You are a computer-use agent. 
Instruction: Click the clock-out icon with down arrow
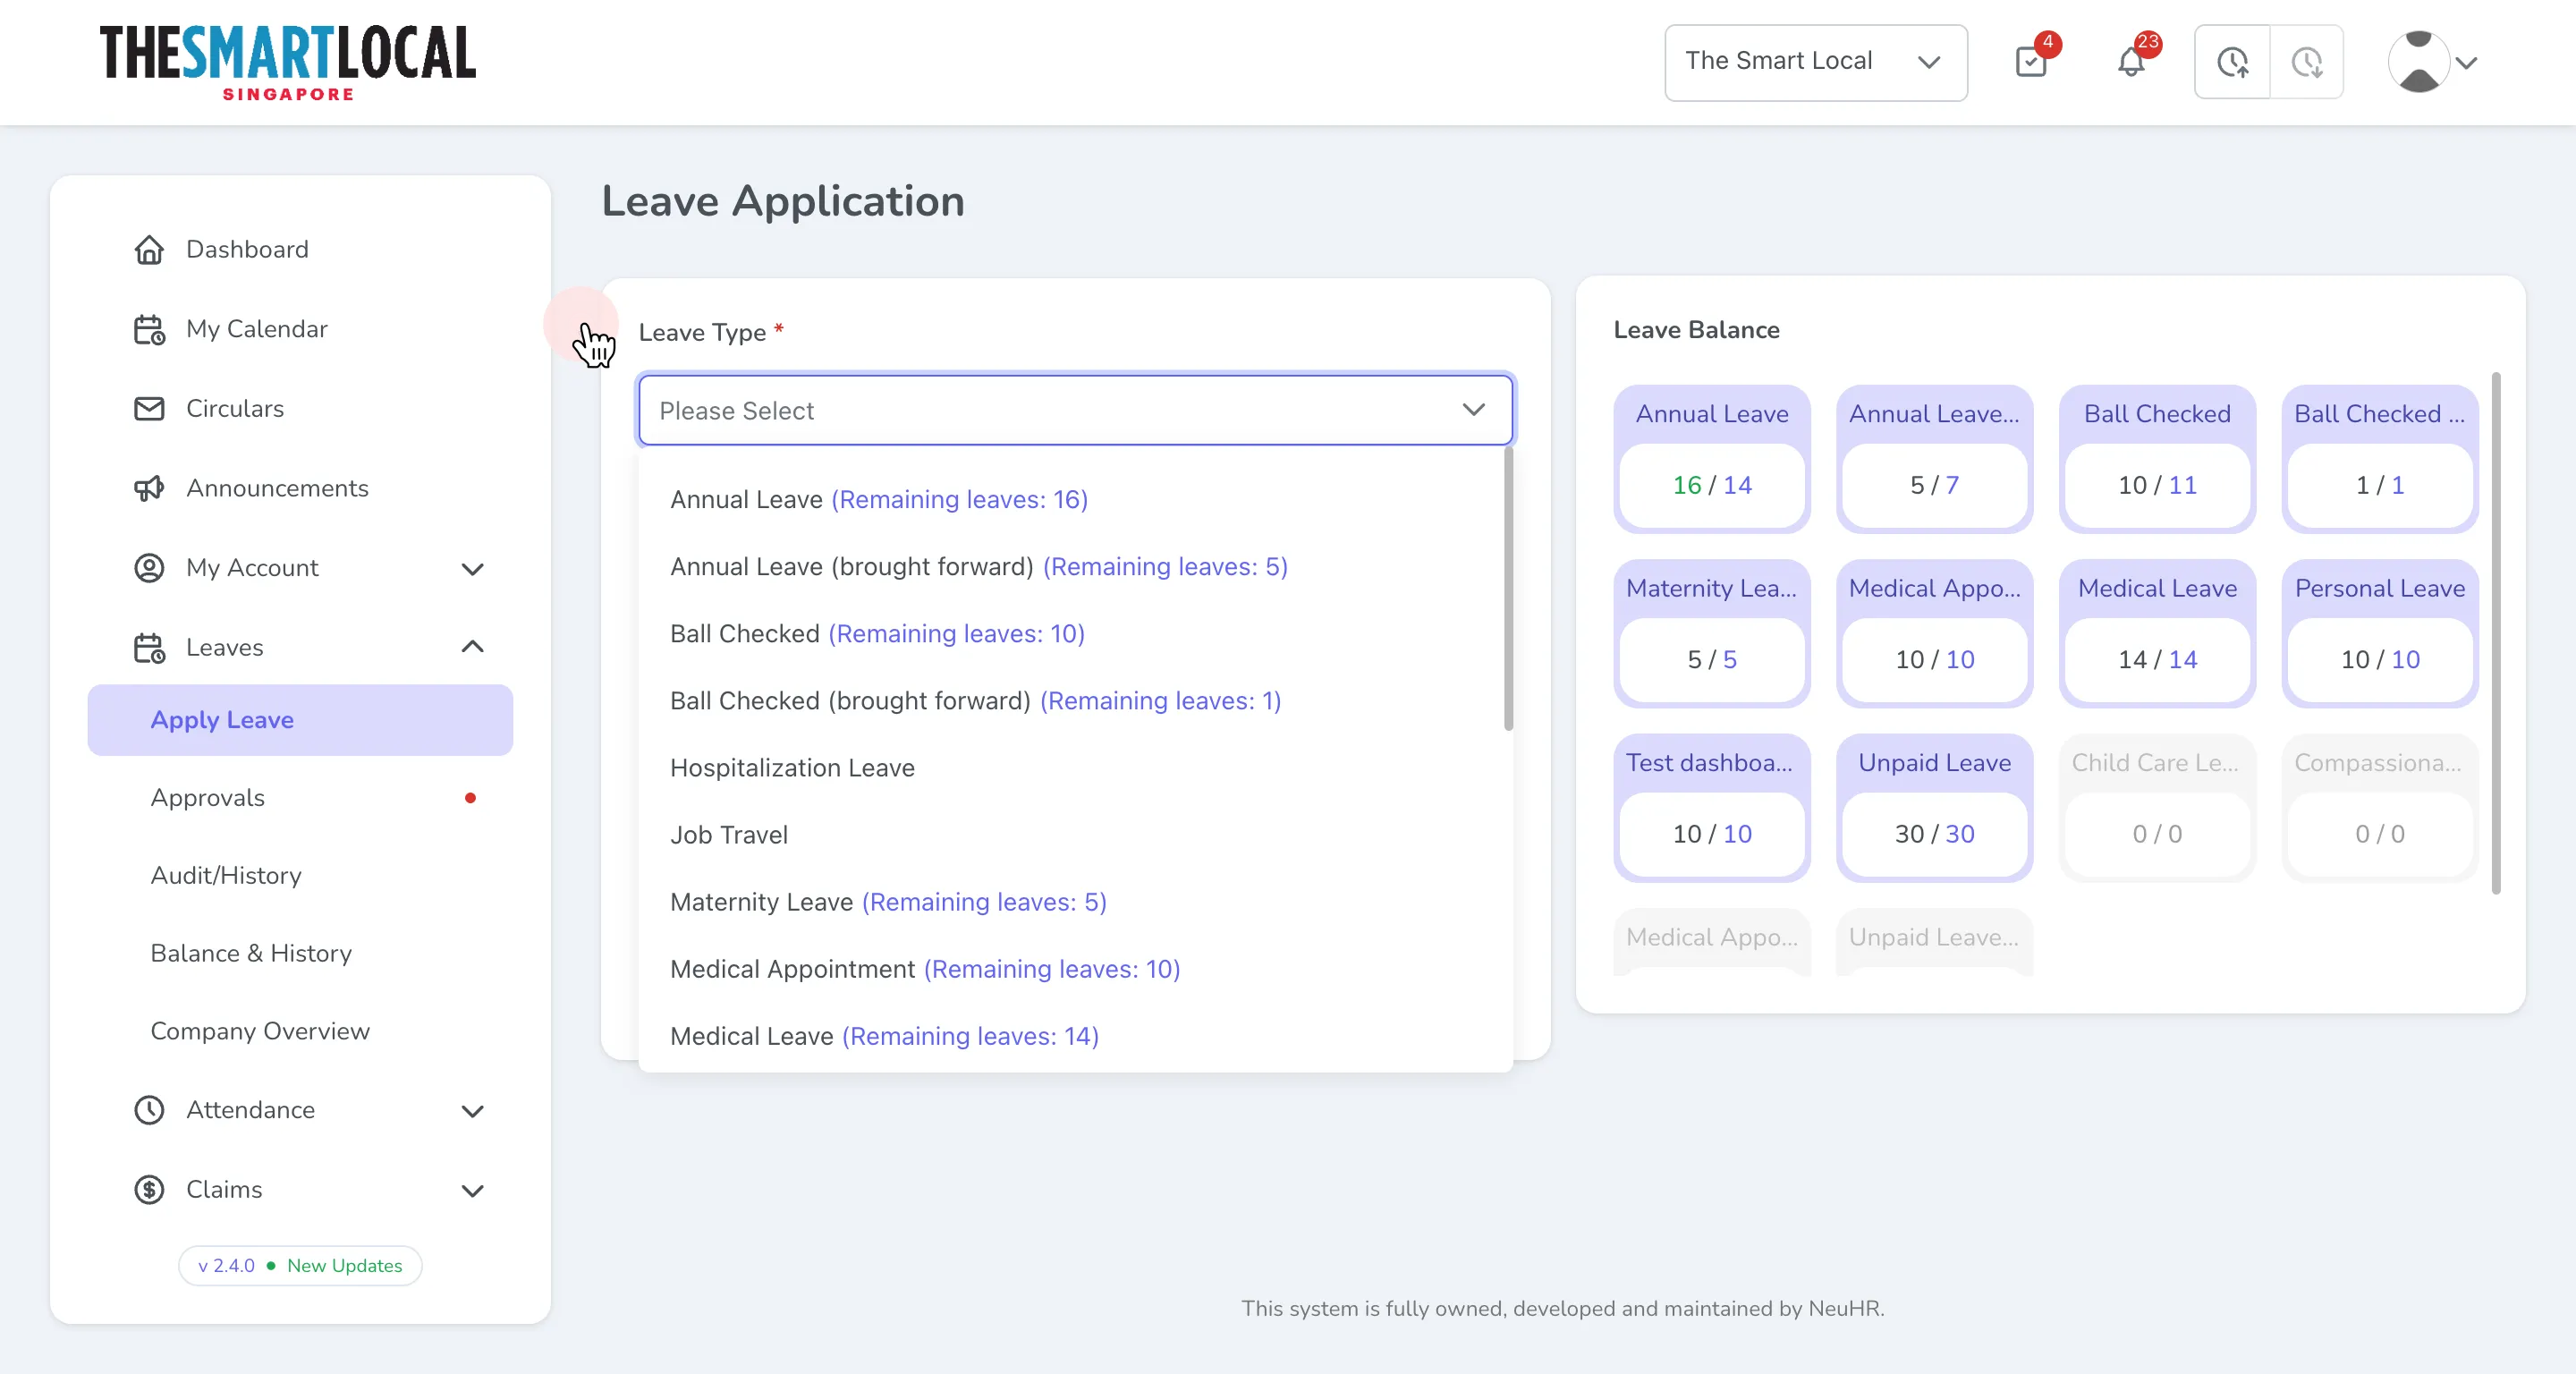pos(2307,62)
